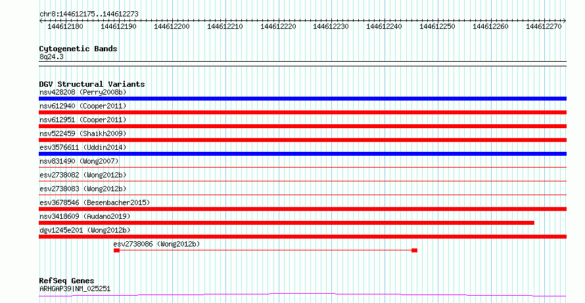
Task: Click ruler position 144612200
Action: click(x=172, y=26)
